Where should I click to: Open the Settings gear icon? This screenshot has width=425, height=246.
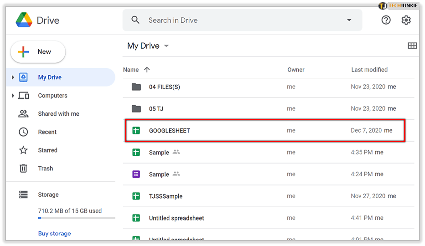406,20
